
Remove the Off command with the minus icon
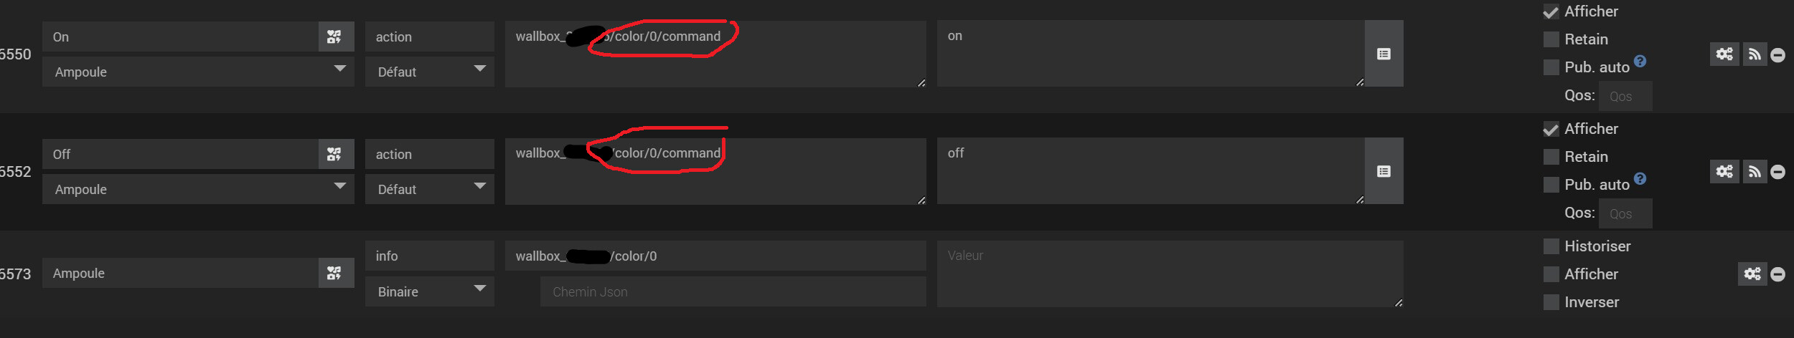click(1777, 172)
